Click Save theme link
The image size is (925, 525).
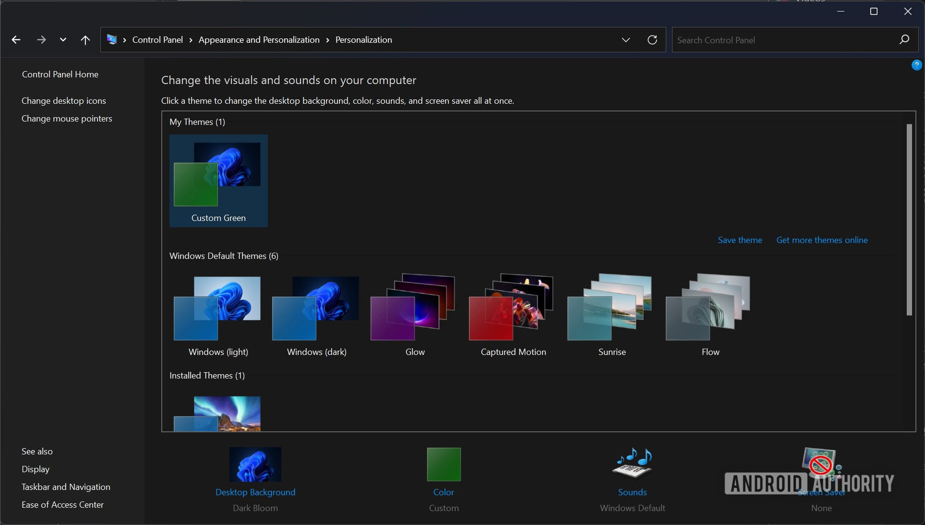pos(740,239)
